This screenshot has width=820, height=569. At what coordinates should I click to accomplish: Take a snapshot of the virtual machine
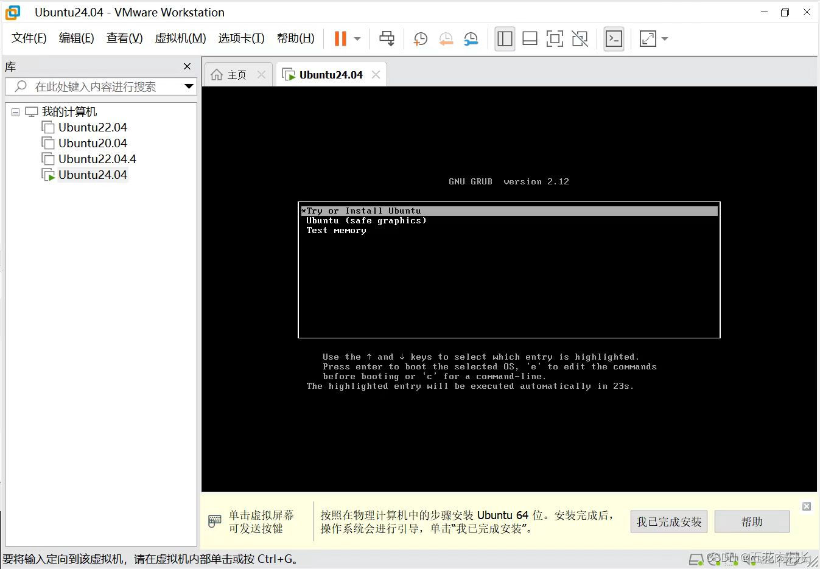420,39
